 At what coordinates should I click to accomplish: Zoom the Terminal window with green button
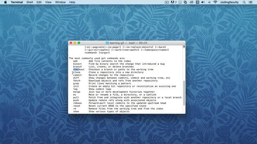coord(79,43)
